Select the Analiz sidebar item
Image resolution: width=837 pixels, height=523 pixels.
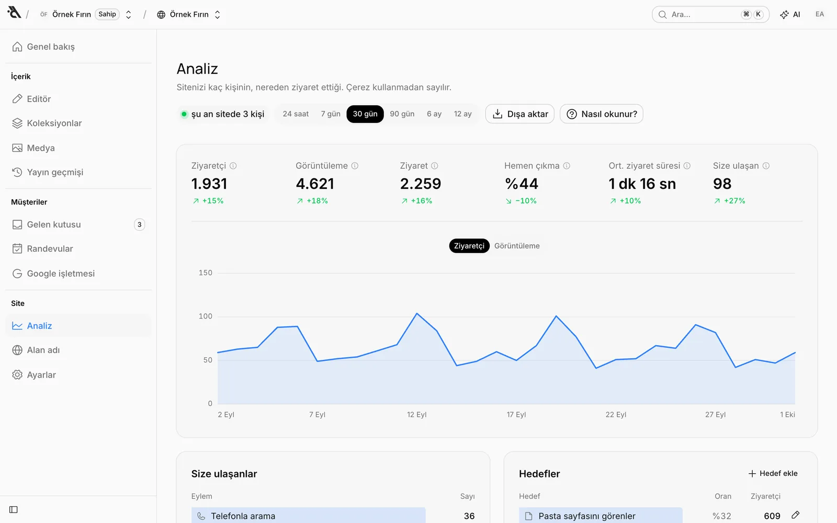point(78,326)
